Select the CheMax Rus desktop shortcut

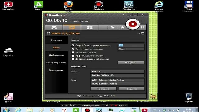129,6
